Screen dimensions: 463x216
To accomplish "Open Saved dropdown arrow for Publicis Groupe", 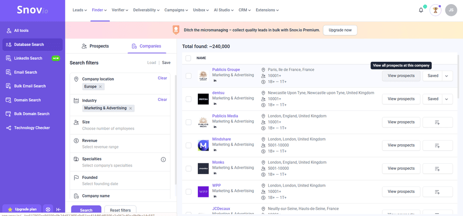I will click(447, 76).
